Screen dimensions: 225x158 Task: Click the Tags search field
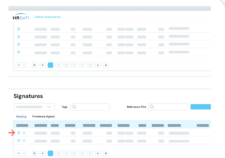90,107
